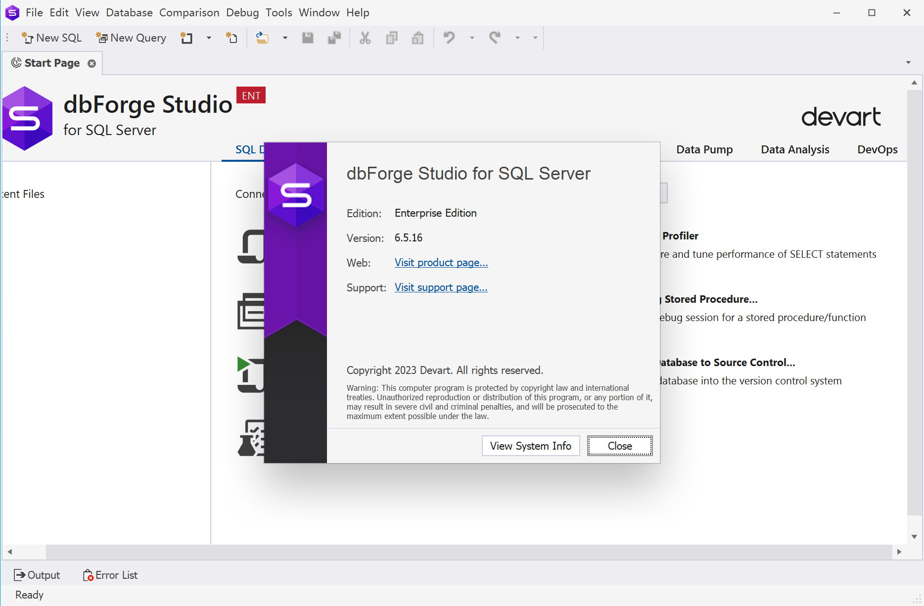
Task: Click the Paste icon
Action: (x=418, y=38)
